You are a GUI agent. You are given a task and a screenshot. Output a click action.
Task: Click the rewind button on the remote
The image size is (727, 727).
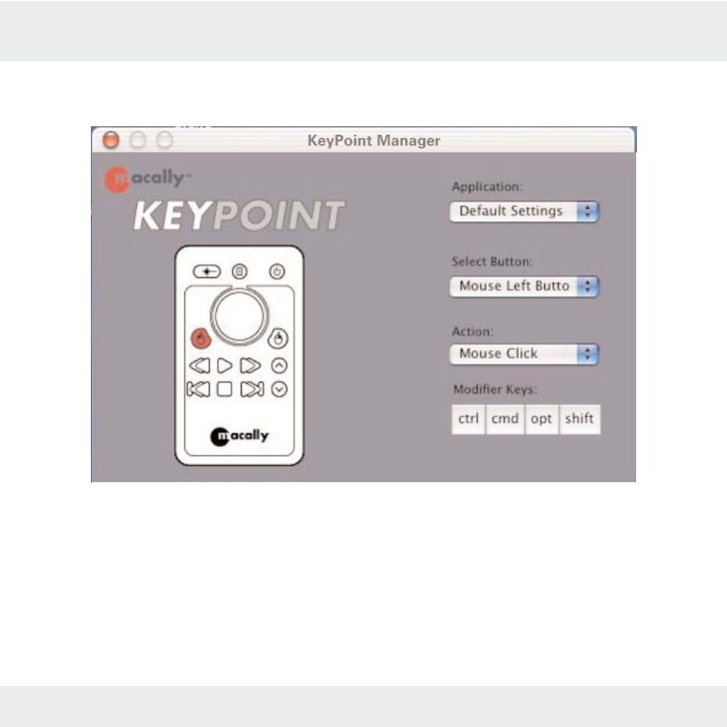tap(199, 366)
